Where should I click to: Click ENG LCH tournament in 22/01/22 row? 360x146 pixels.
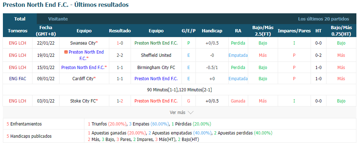click(x=18, y=43)
